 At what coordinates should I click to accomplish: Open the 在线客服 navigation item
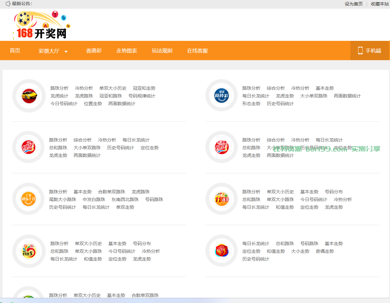(x=197, y=50)
